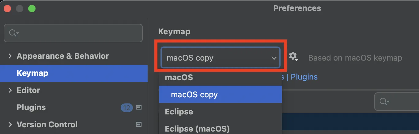Click the magnifier icon in sidebar search
Screen dimensions: 419x134
click(x=13, y=33)
